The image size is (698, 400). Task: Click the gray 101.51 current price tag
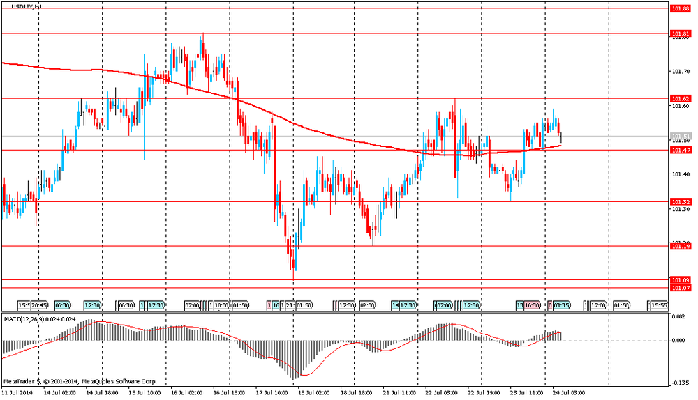(680, 137)
